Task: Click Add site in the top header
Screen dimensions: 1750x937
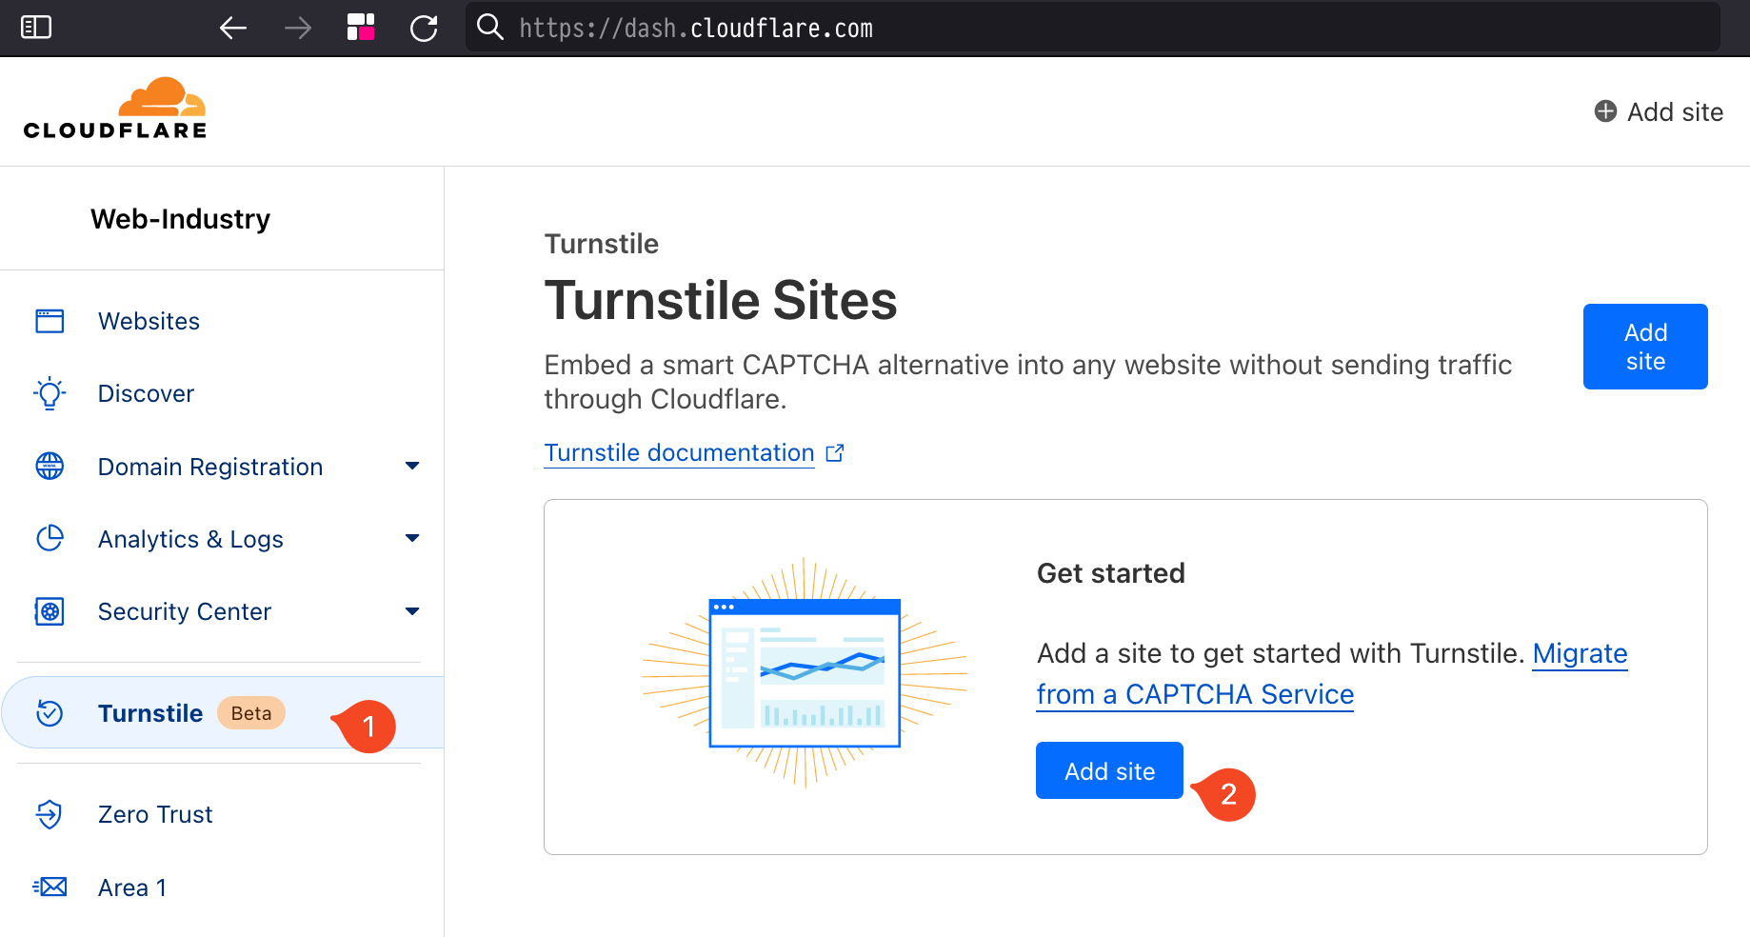Action: pos(1659,111)
